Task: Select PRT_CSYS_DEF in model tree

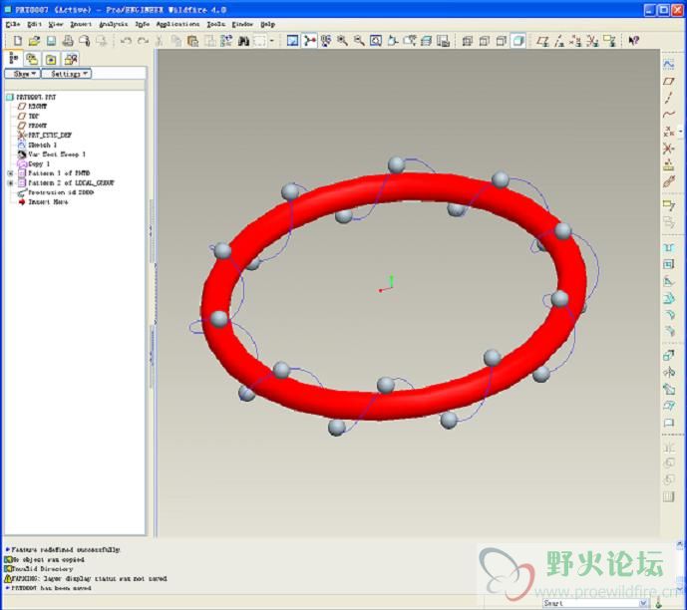Action: point(44,135)
